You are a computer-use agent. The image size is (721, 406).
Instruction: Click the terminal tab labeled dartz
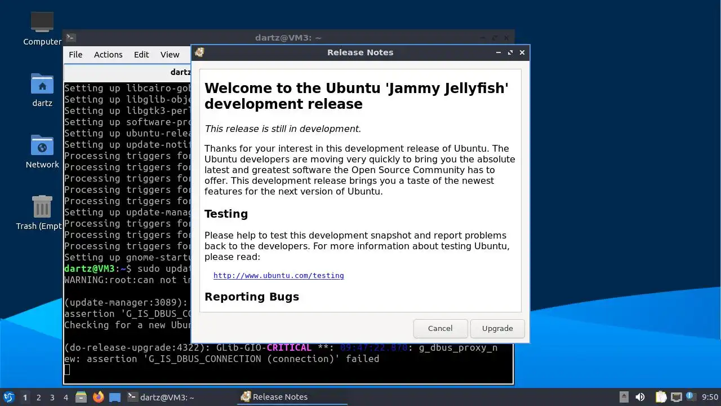(127, 72)
